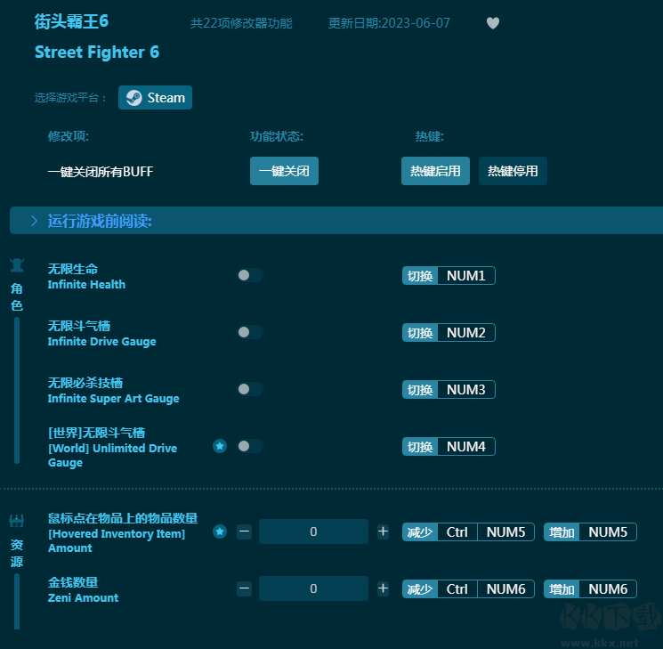Click the Infinite Drive Gauge label
Viewport: 663px width, 649px height.
[102, 342]
